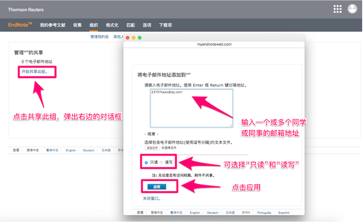This screenshot has height=222, width=363.
Task: Click the 开始共享此组 link
Action: (x=34, y=71)
